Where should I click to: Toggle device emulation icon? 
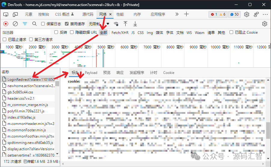tap(15, 14)
